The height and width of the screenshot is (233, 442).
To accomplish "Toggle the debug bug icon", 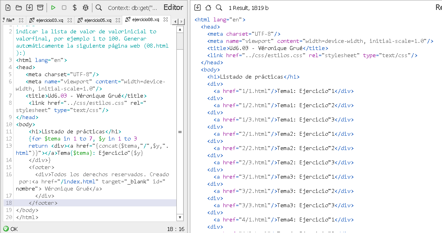I will click(x=85, y=8).
